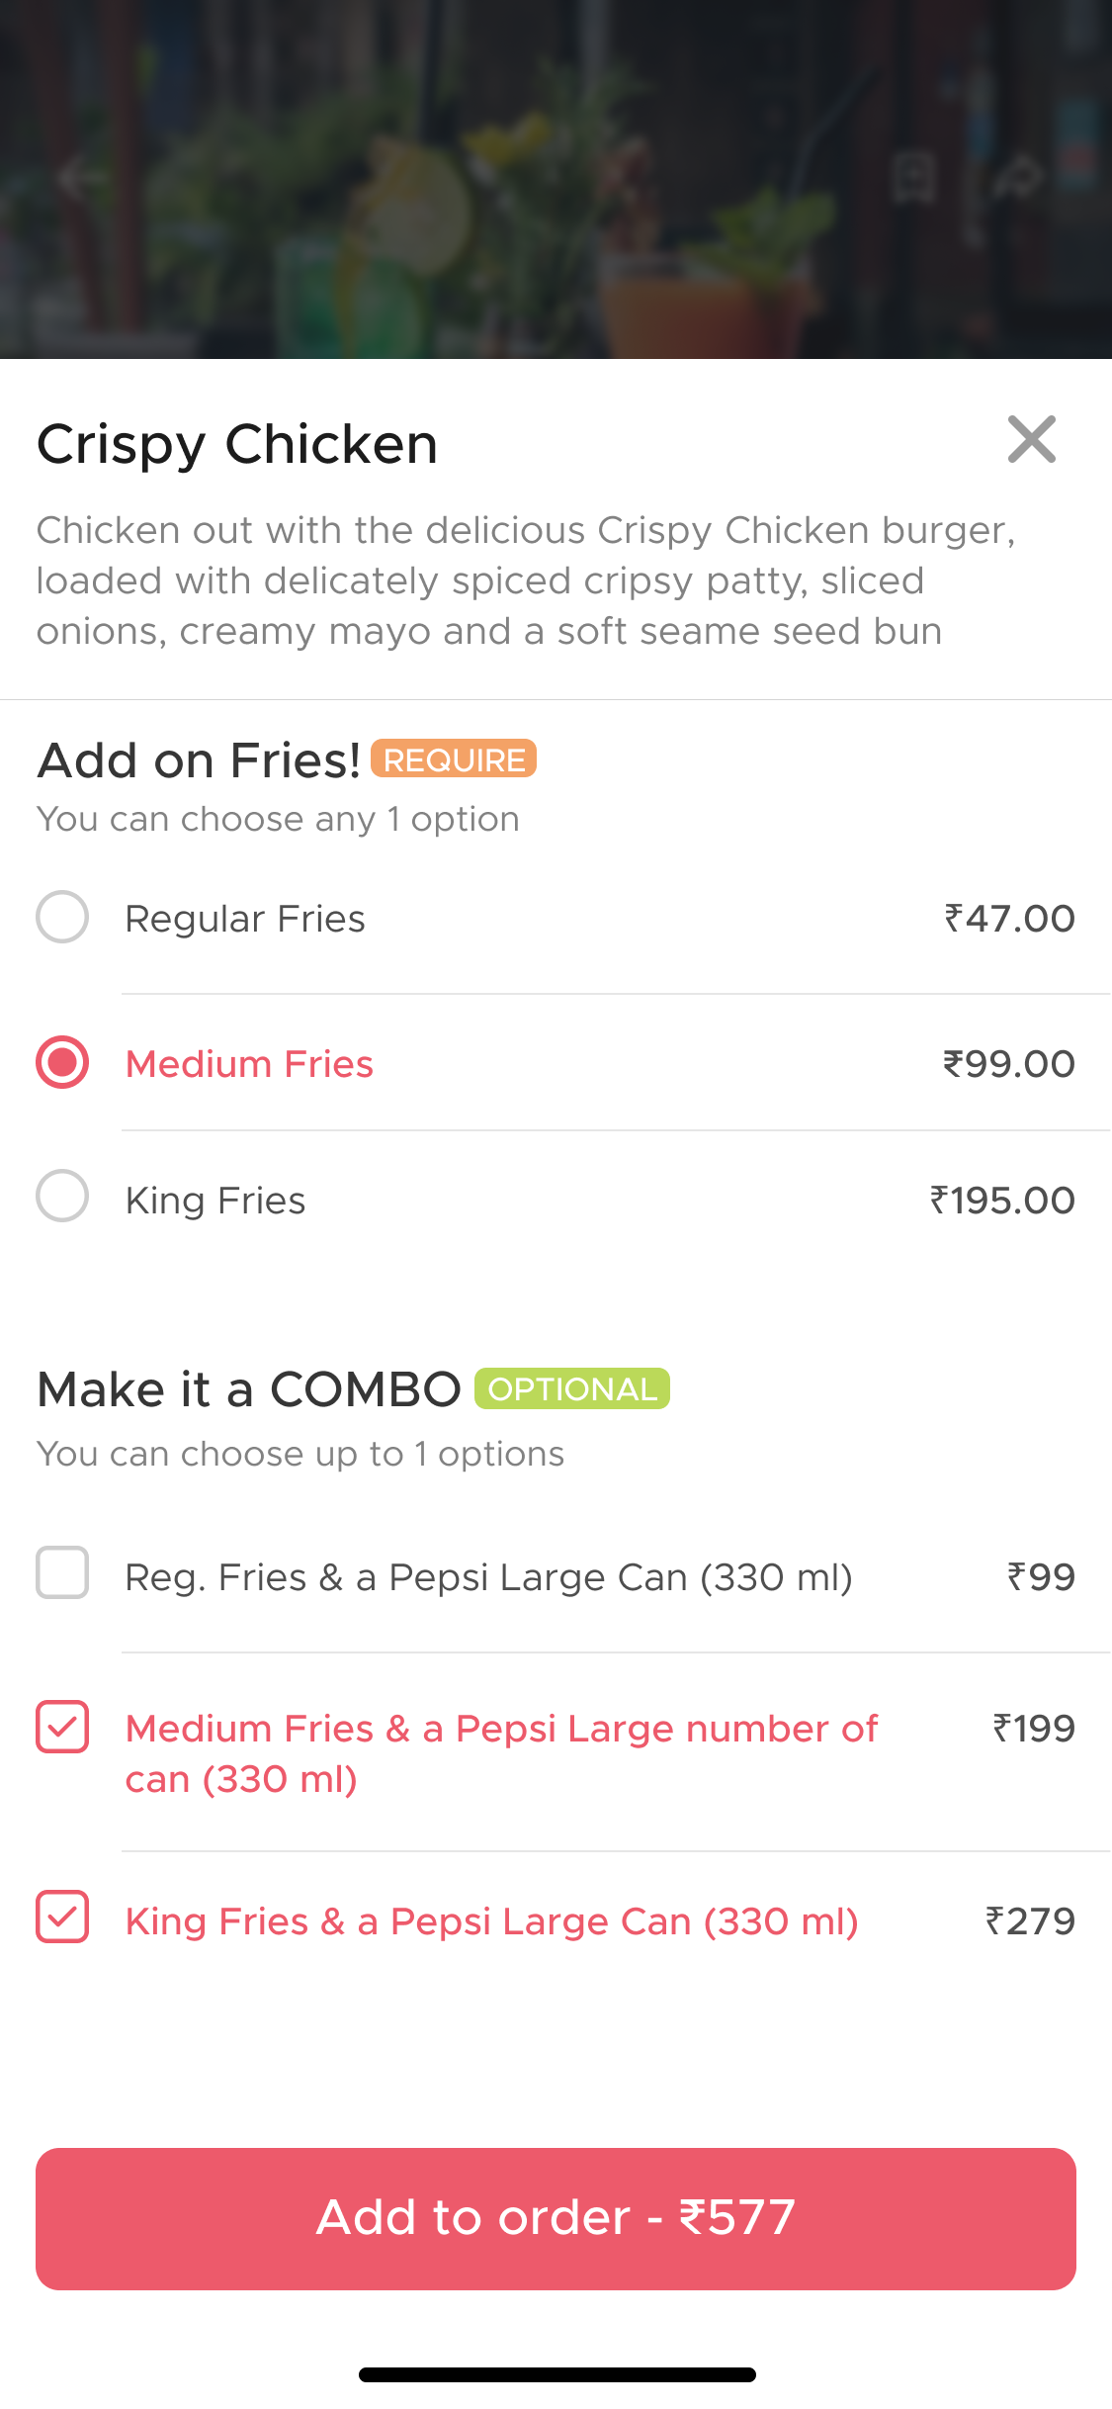
Task: Tap the King Fries label text
Action: click(x=215, y=1201)
